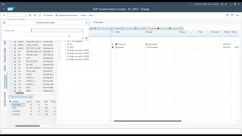242x136 pixels.
Task: Select the CONTROL system cell
Action: tap(18, 105)
